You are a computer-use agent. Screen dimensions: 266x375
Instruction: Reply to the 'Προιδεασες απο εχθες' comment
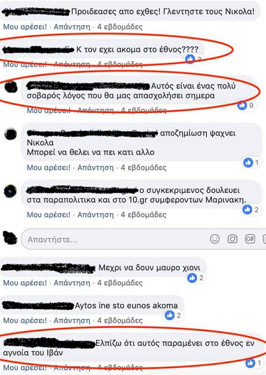tap(71, 26)
